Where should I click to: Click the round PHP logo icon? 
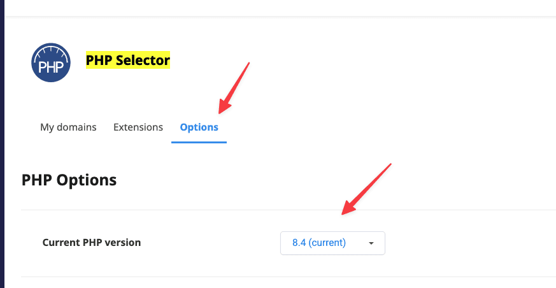pyautogui.click(x=51, y=63)
